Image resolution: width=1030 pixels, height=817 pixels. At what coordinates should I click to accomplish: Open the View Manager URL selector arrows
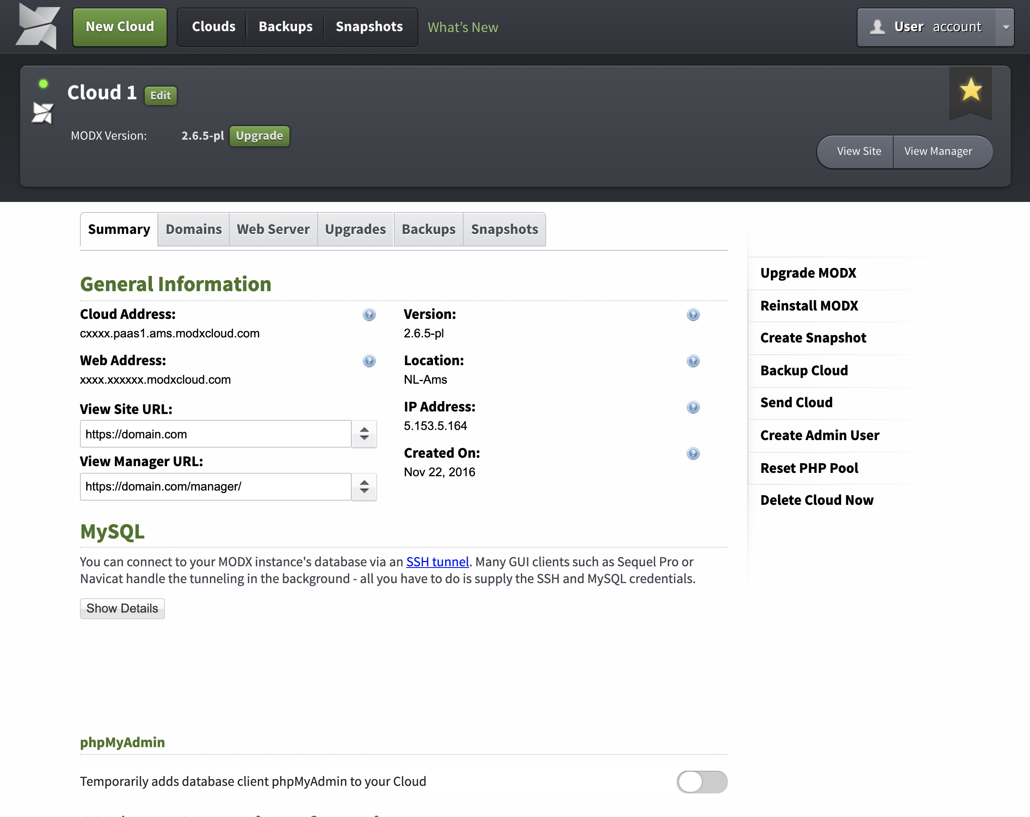[364, 487]
